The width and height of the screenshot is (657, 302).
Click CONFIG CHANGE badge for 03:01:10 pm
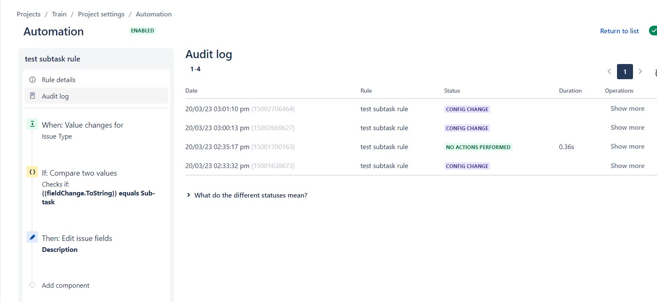(x=467, y=110)
